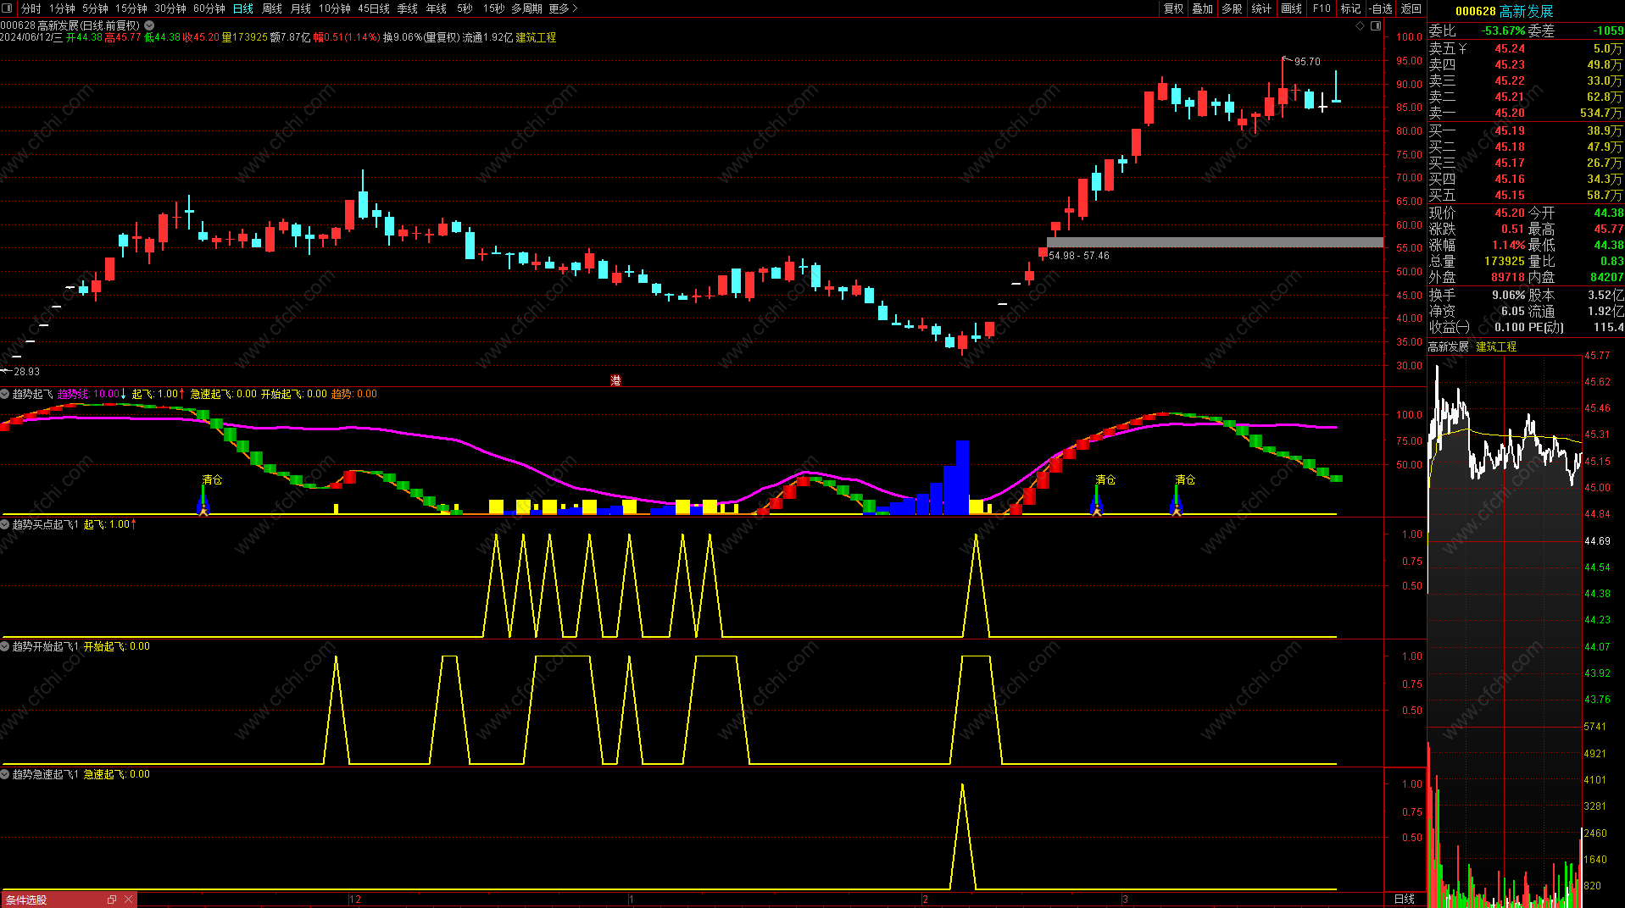Click 建筑工程 link above intraday chart

coord(1496,346)
